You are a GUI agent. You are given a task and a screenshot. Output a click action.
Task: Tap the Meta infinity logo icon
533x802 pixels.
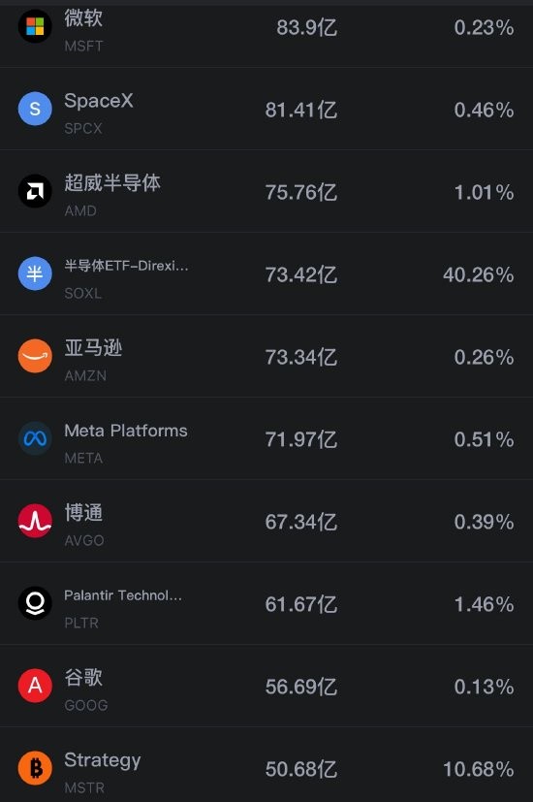coord(35,438)
